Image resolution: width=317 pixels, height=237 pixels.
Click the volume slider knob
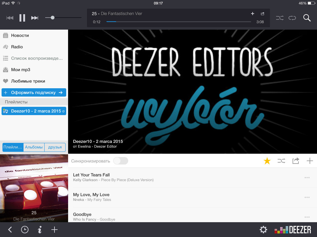coord(53,18)
